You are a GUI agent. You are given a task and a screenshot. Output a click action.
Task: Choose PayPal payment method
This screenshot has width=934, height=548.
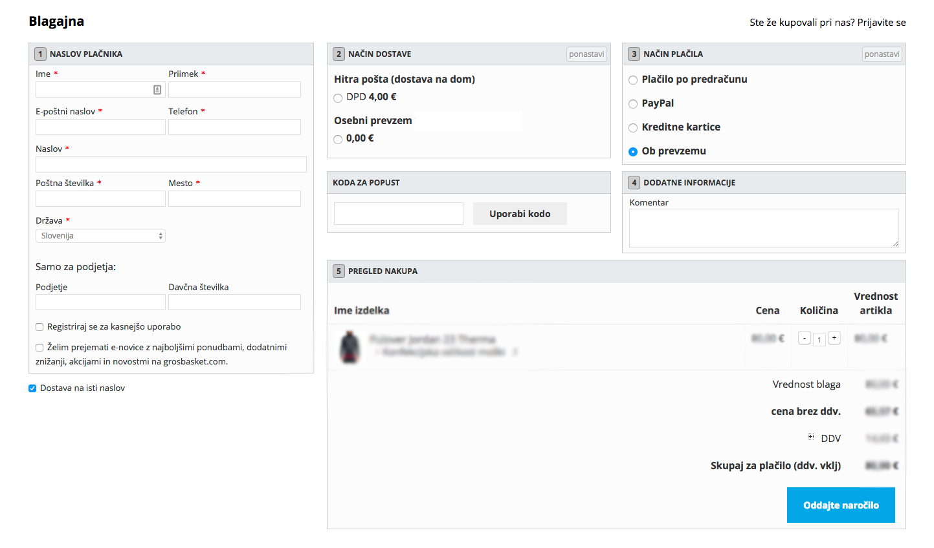633,104
